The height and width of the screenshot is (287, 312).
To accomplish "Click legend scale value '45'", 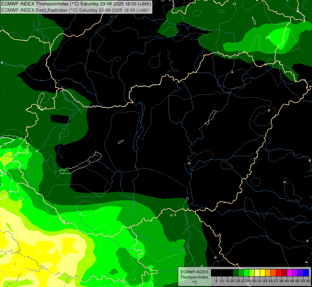I will pos(292,281).
